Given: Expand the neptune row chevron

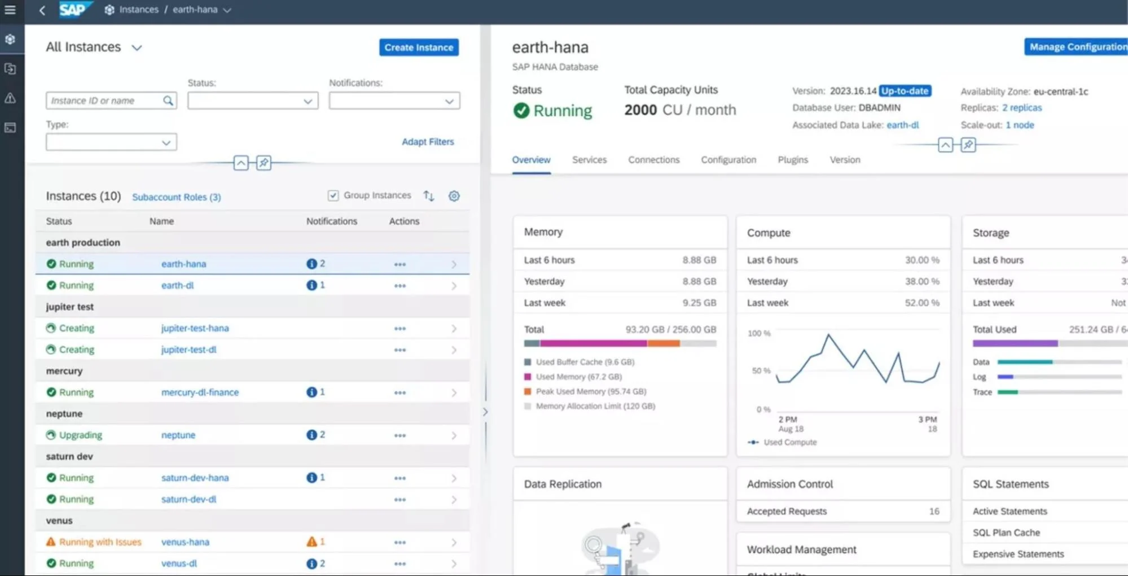Looking at the screenshot, I should (454, 435).
